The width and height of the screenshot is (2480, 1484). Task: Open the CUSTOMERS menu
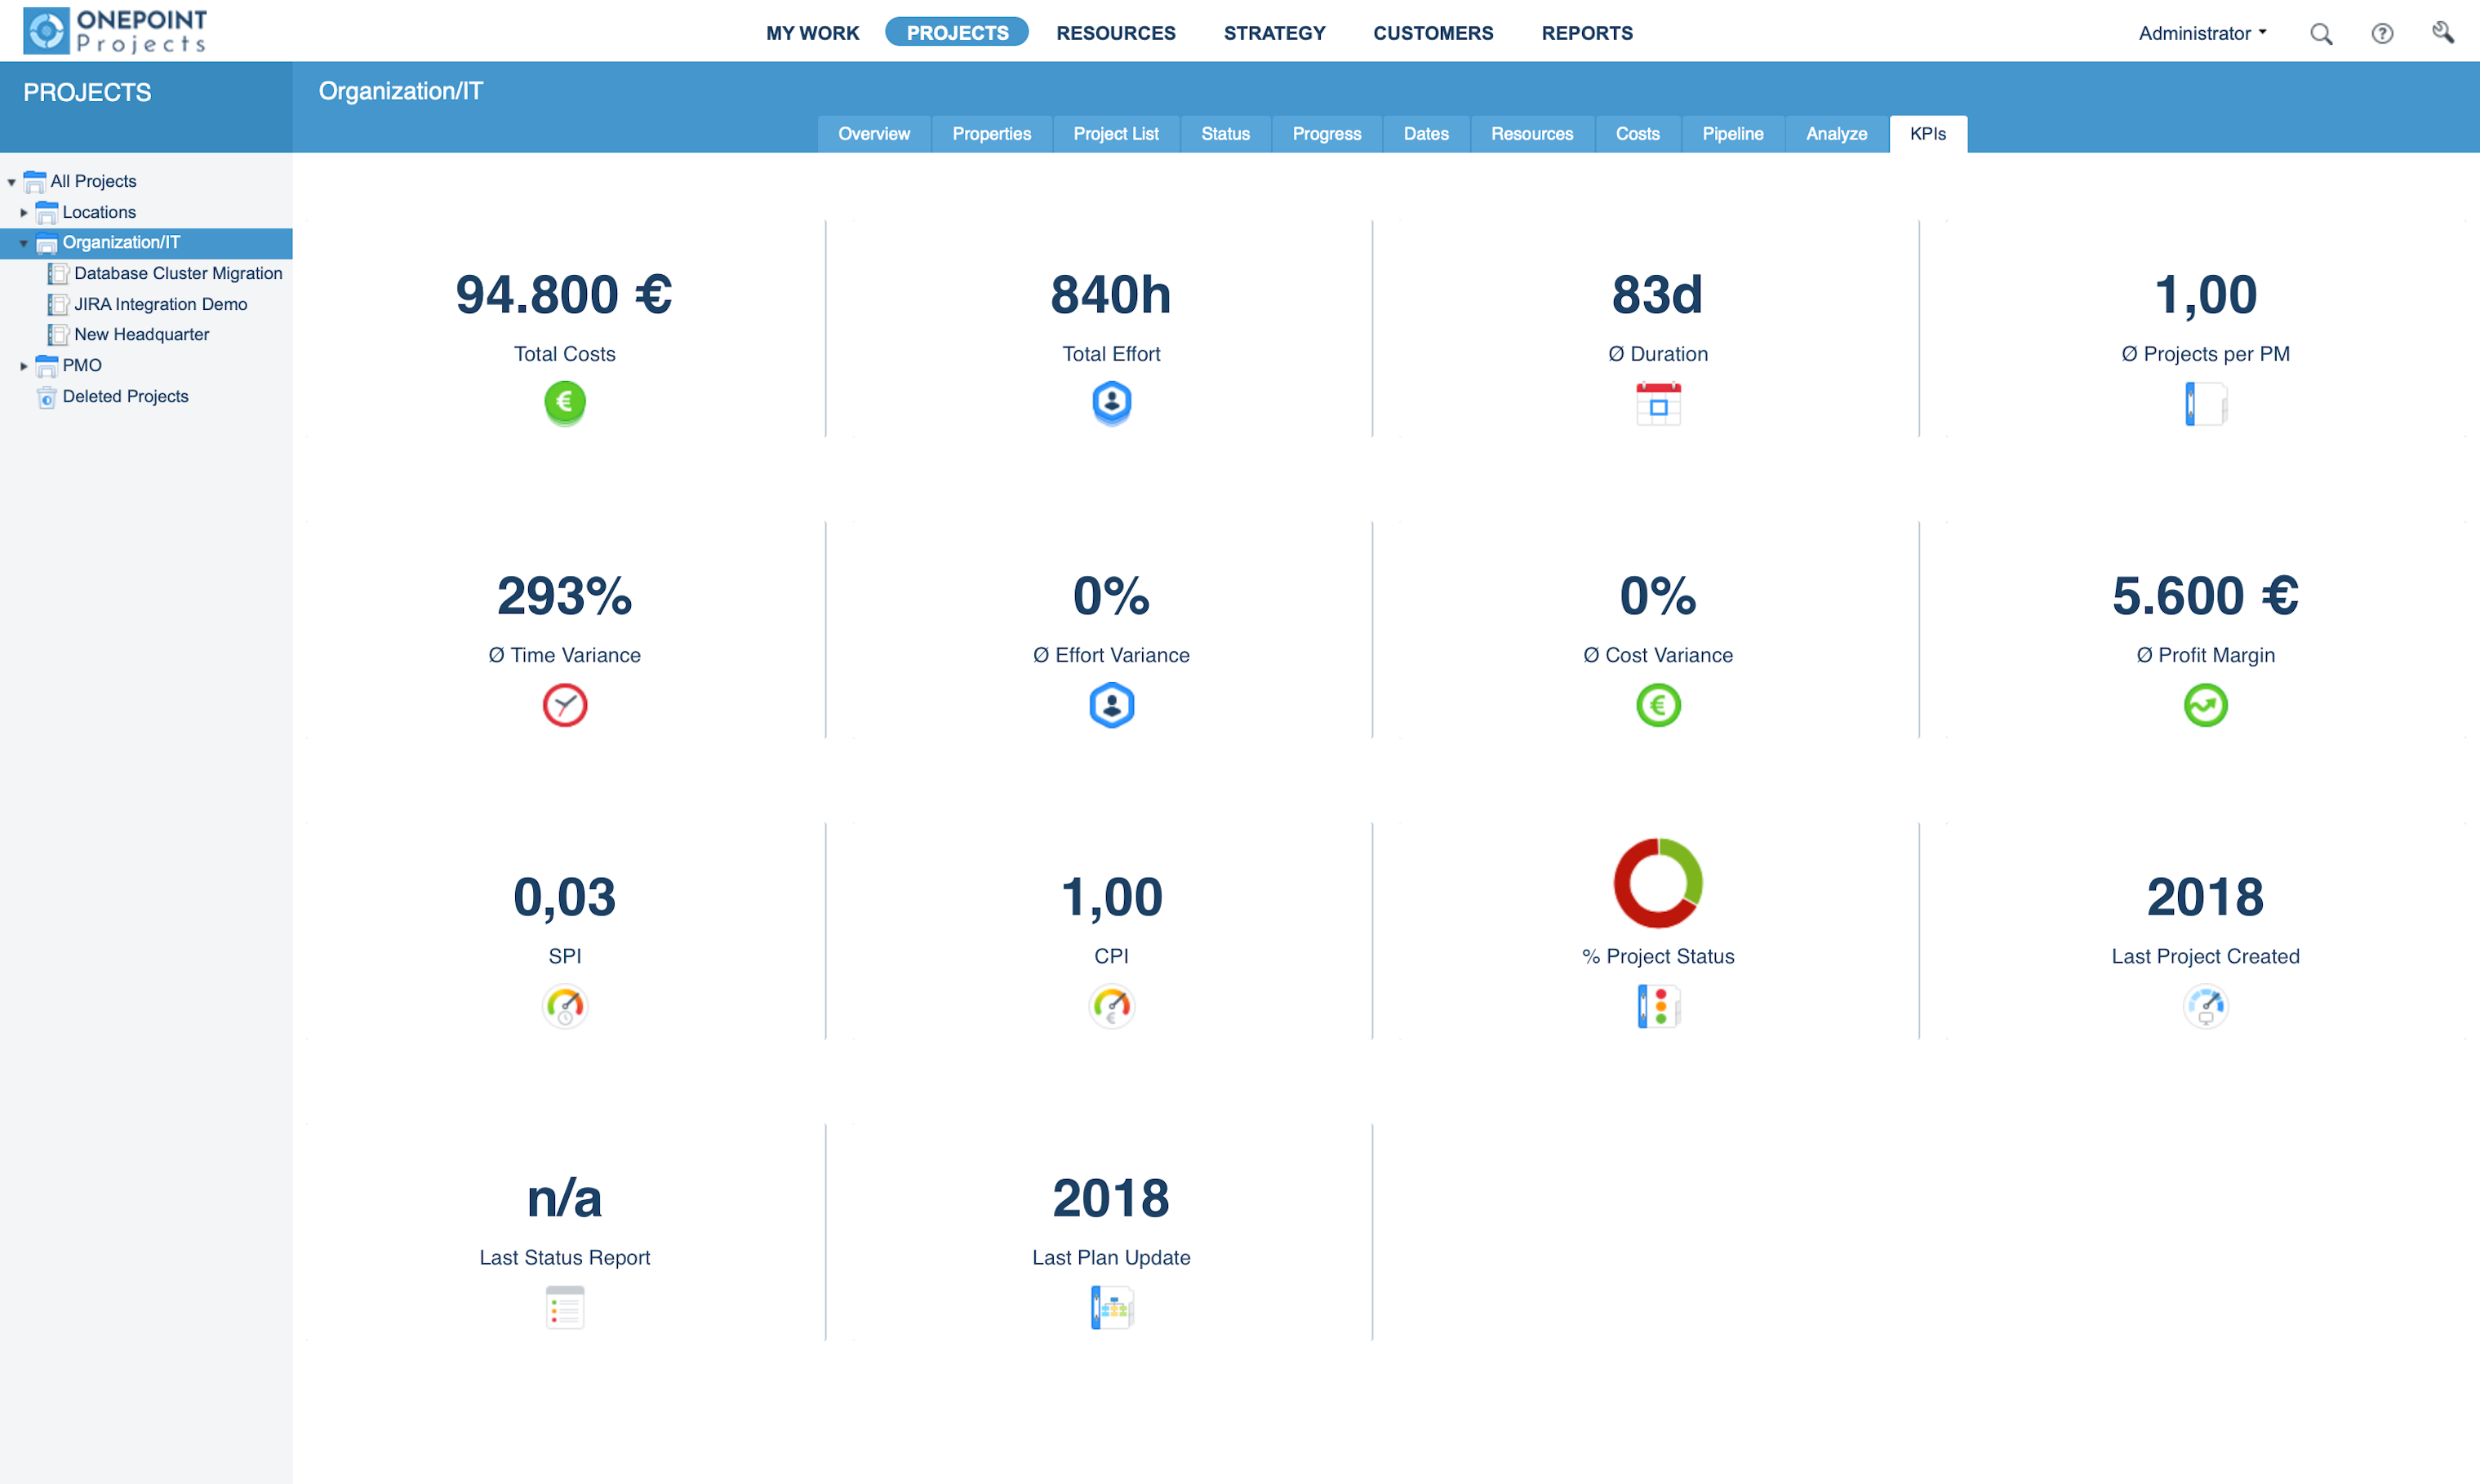click(1433, 33)
